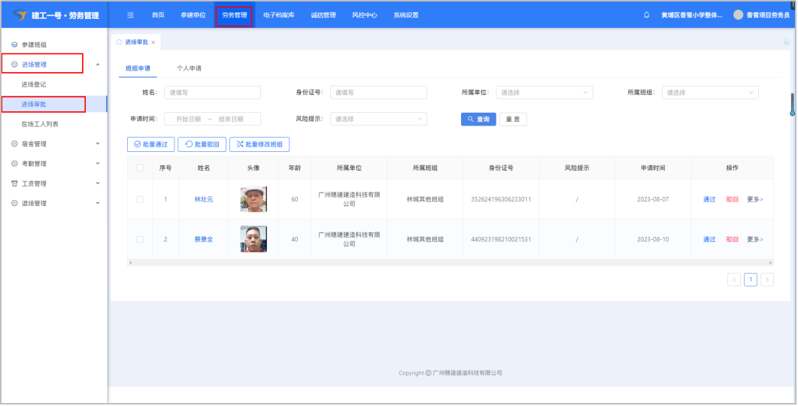
Task: Open the 风险提示 dropdown
Action: coord(378,119)
